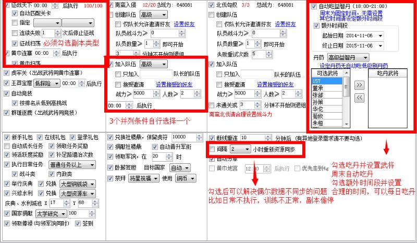This screenshot has height=243, width=417.
Task: Expand the 王莽宝库 低探险 dropdown
Action: point(56,83)
